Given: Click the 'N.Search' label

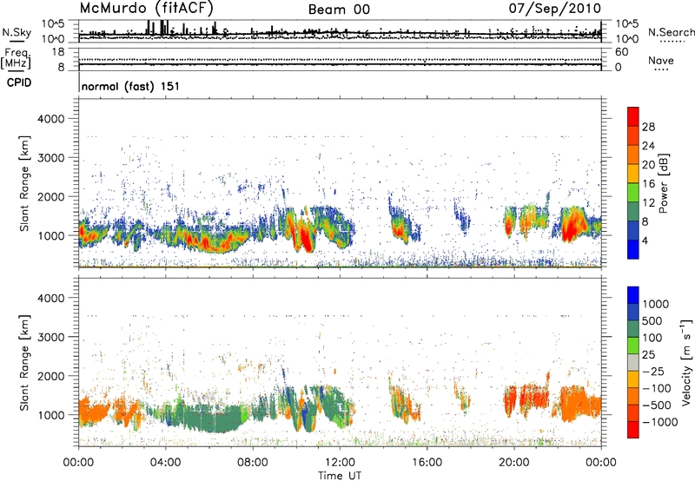Looking at the screenshot, I should 672,32.
